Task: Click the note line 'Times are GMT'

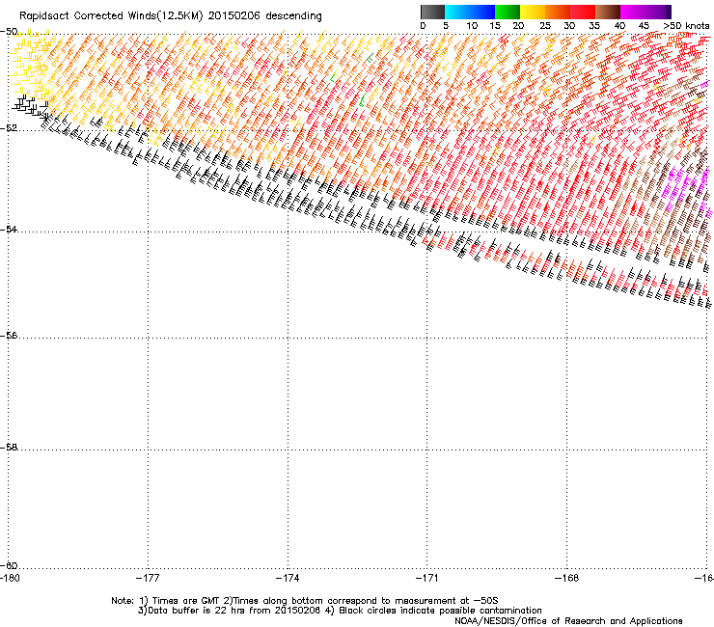Action: tap(186, 601)
